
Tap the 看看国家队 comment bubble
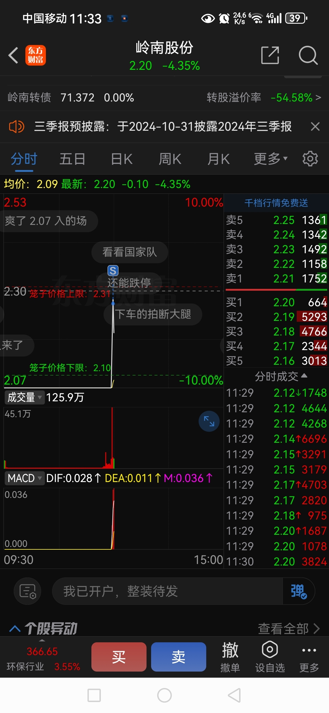point(130,252)
